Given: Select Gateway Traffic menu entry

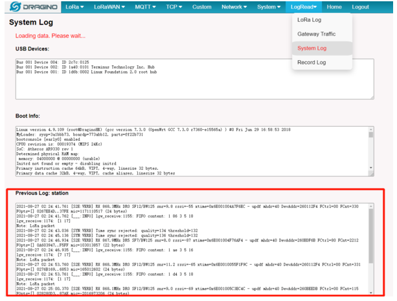Looking at the screenshot, I should point(322,34).
